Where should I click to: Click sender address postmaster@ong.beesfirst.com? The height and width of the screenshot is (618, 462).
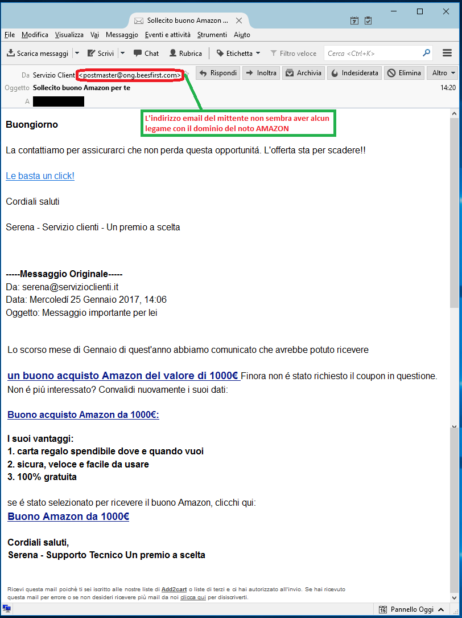coord(130,75)
